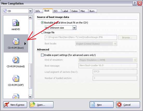Viewport: 143px width, 111px height.
Task: Switch to the Dates tab
Action: (75, 11)
